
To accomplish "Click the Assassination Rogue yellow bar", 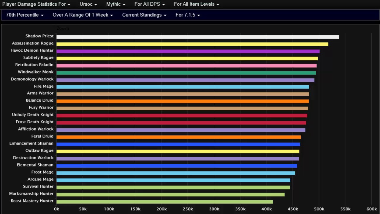I will [192, 44].
